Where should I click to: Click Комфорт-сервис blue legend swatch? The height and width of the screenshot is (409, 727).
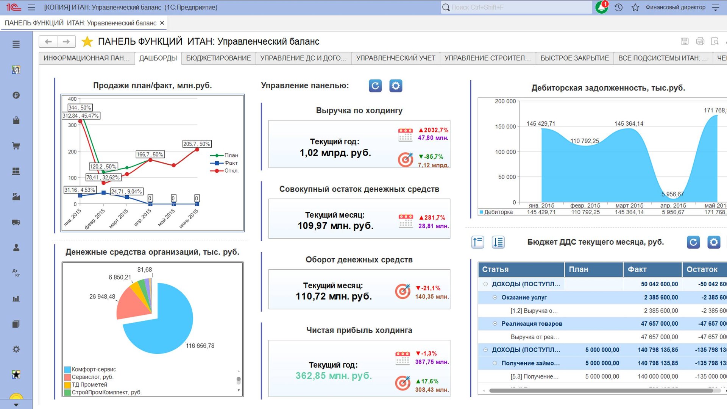coord(67,369)
